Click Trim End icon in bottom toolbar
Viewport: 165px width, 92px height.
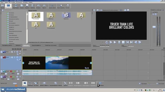pyautogui.click(x=86, y=84)
